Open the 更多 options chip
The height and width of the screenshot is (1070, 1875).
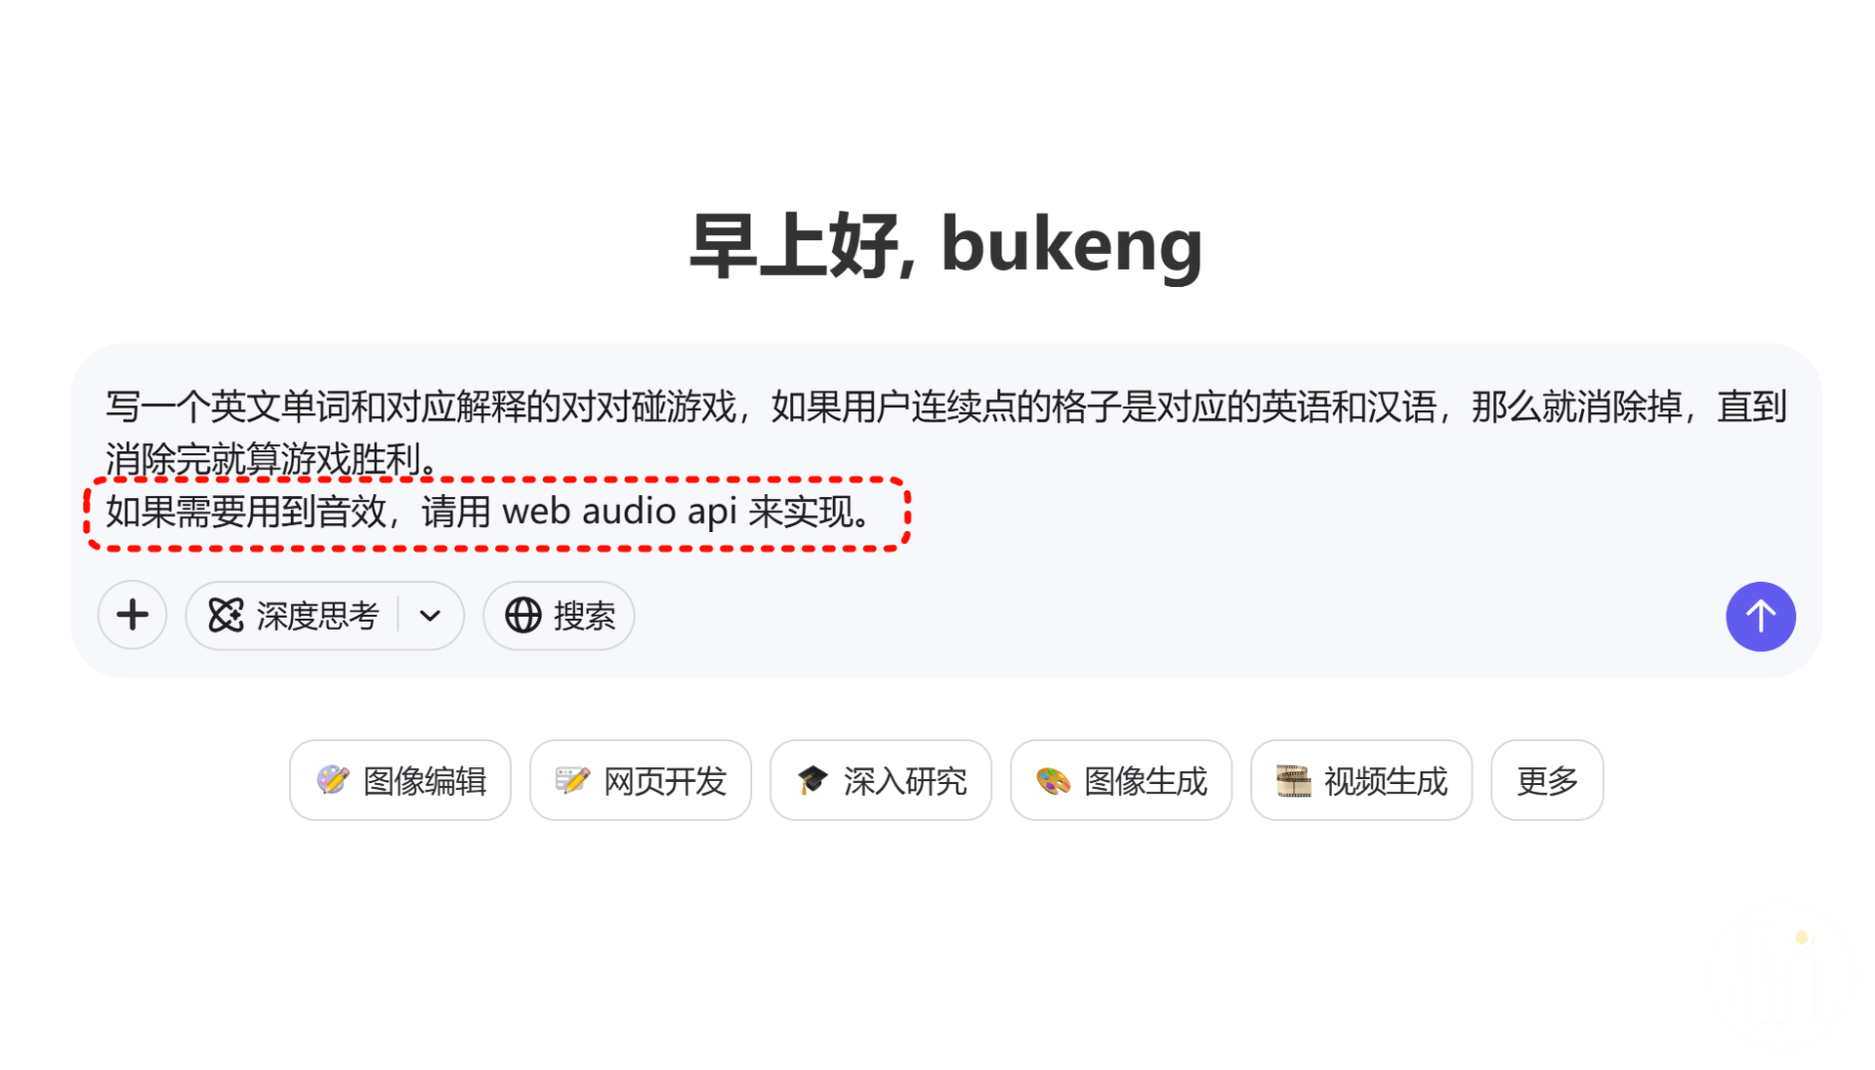(1547, 780)
